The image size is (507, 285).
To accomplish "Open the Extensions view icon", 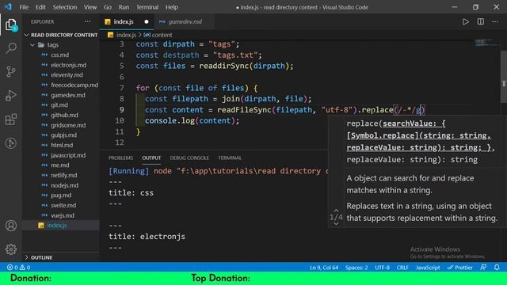I will click(11, 120).
